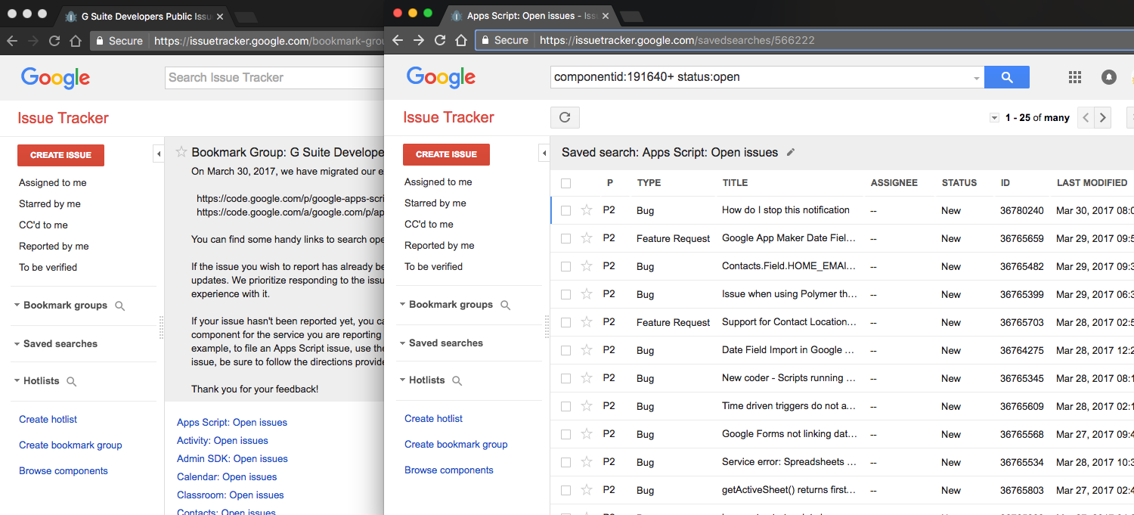Click CREATE ISSUE in front window
Screen dimensions: 1134x515
[x=446, y=154]
